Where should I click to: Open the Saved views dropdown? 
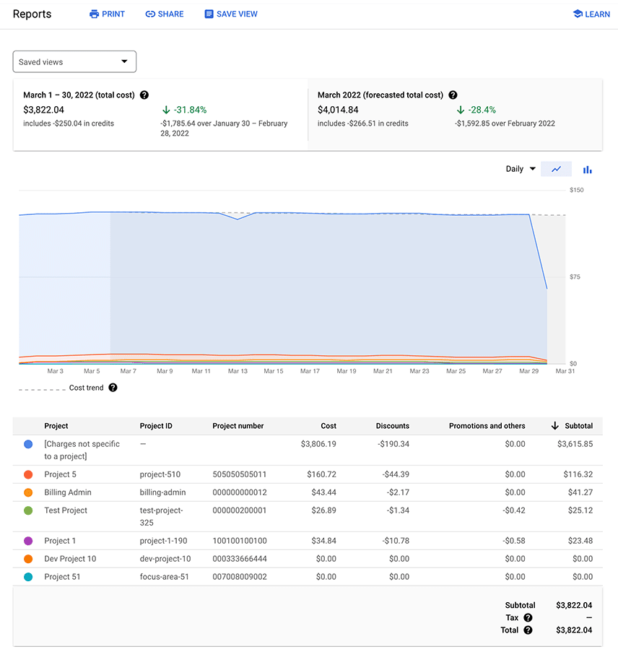click(74, 61)
